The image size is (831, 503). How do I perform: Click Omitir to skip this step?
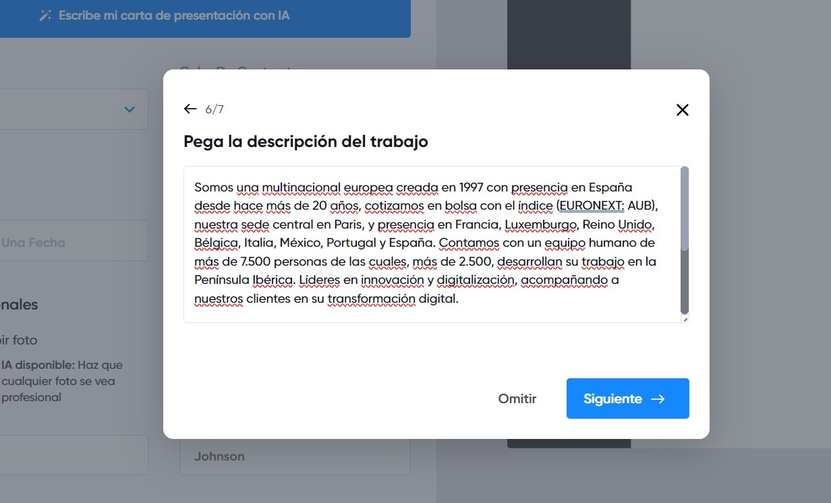click(x=517, y=398)
